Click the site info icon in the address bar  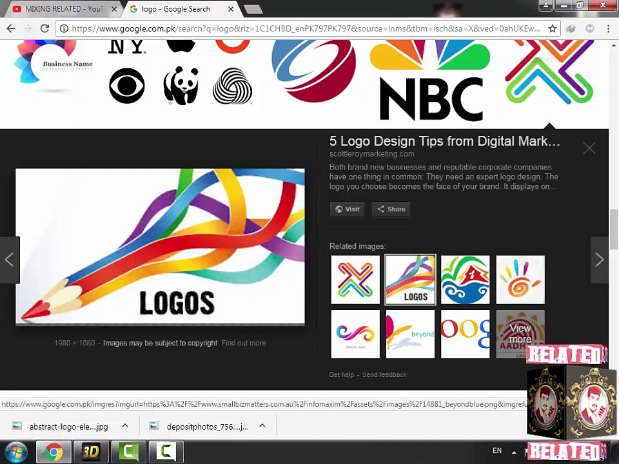64,28
